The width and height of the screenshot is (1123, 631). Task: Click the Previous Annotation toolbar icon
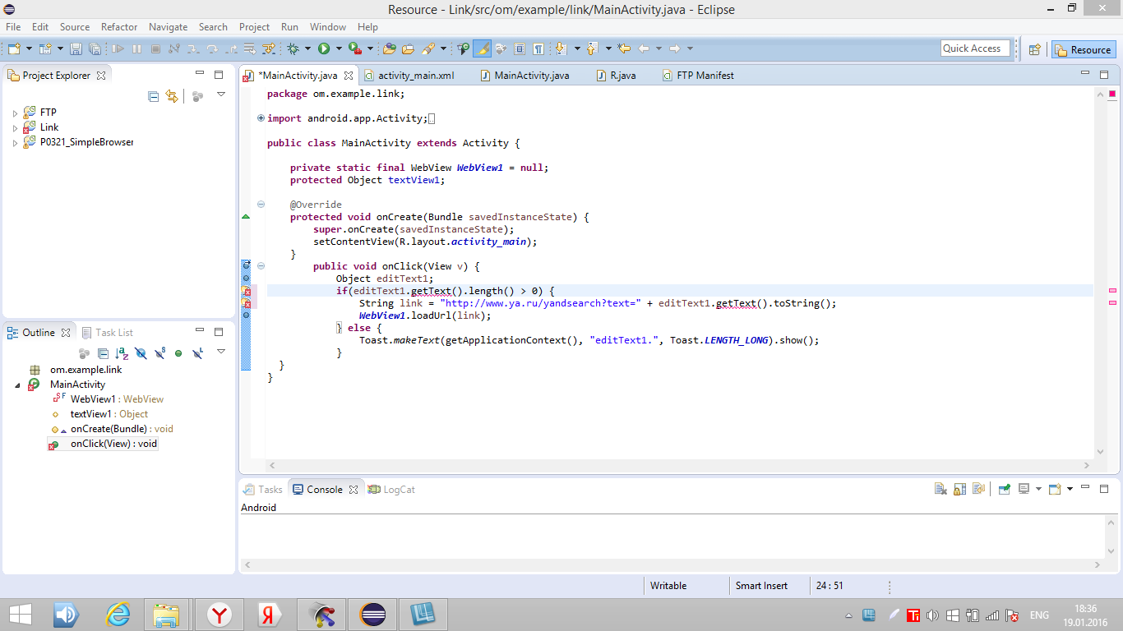click(591, 49)
